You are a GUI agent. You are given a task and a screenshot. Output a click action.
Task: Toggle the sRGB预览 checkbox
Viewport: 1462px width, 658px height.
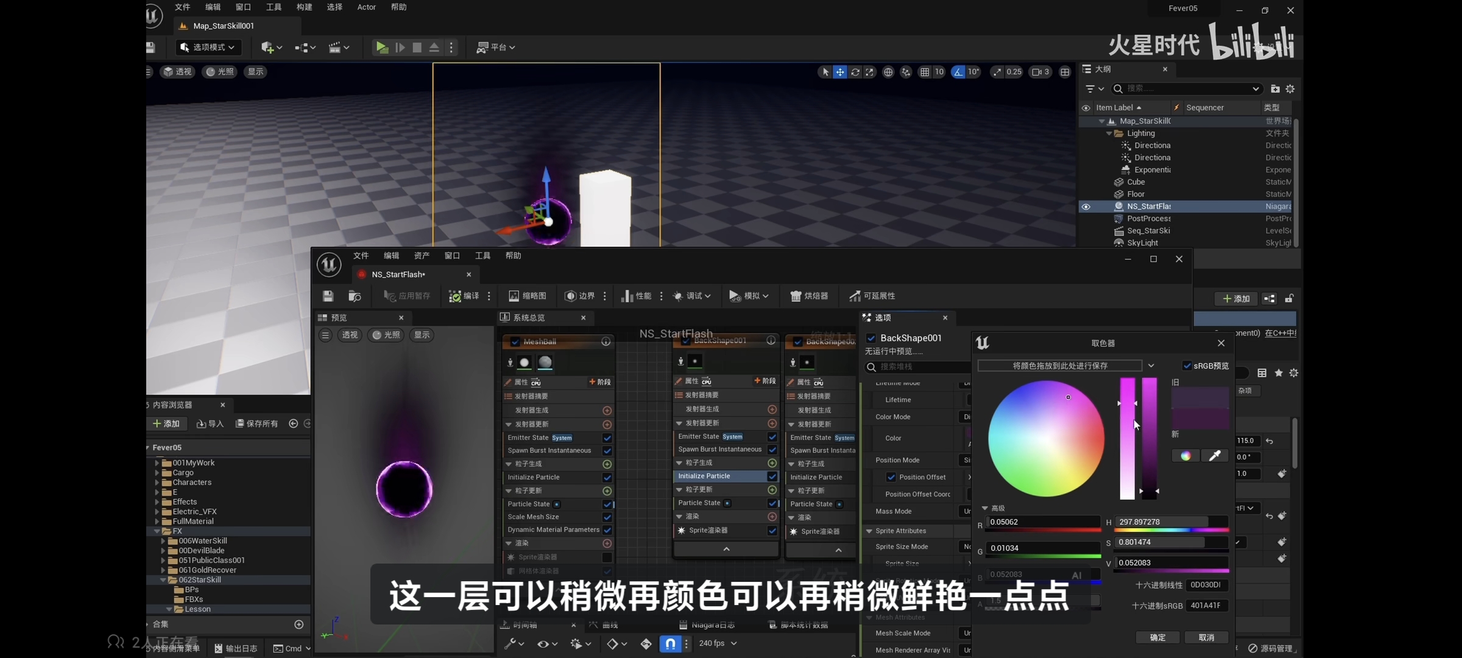[x=1187, y=366]
